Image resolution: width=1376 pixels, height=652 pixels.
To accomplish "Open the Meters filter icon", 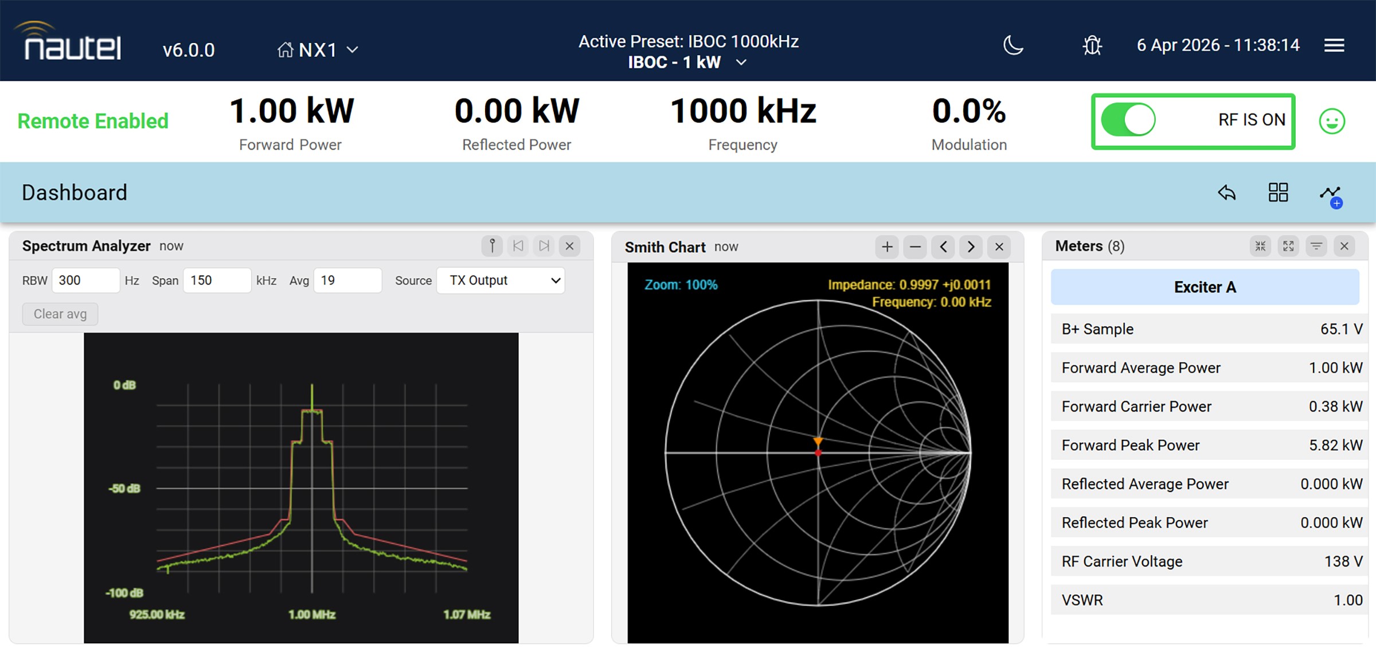I will [x=1316, y=247].
